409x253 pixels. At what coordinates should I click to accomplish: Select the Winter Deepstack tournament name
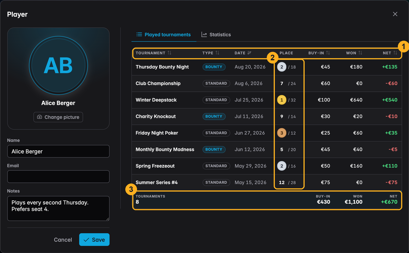[156, 100]
